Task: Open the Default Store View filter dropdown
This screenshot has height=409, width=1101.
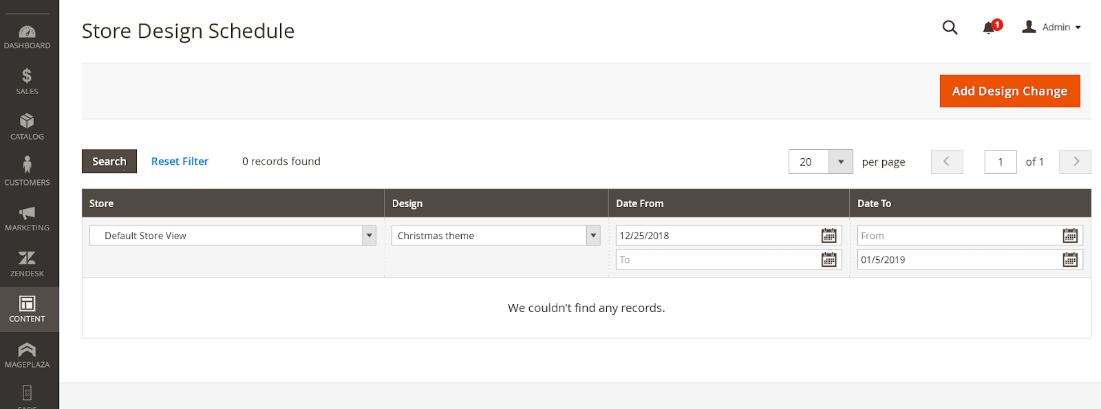Action: coord(233,236)
